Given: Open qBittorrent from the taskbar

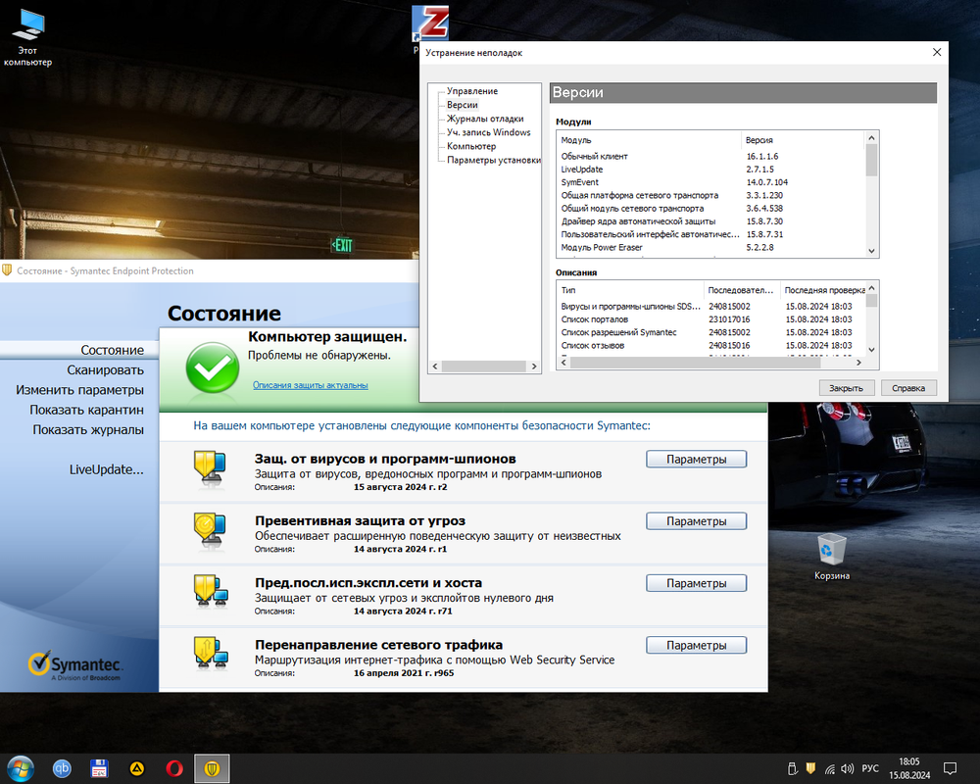Looking at the screenshot, I should [62, 768].
